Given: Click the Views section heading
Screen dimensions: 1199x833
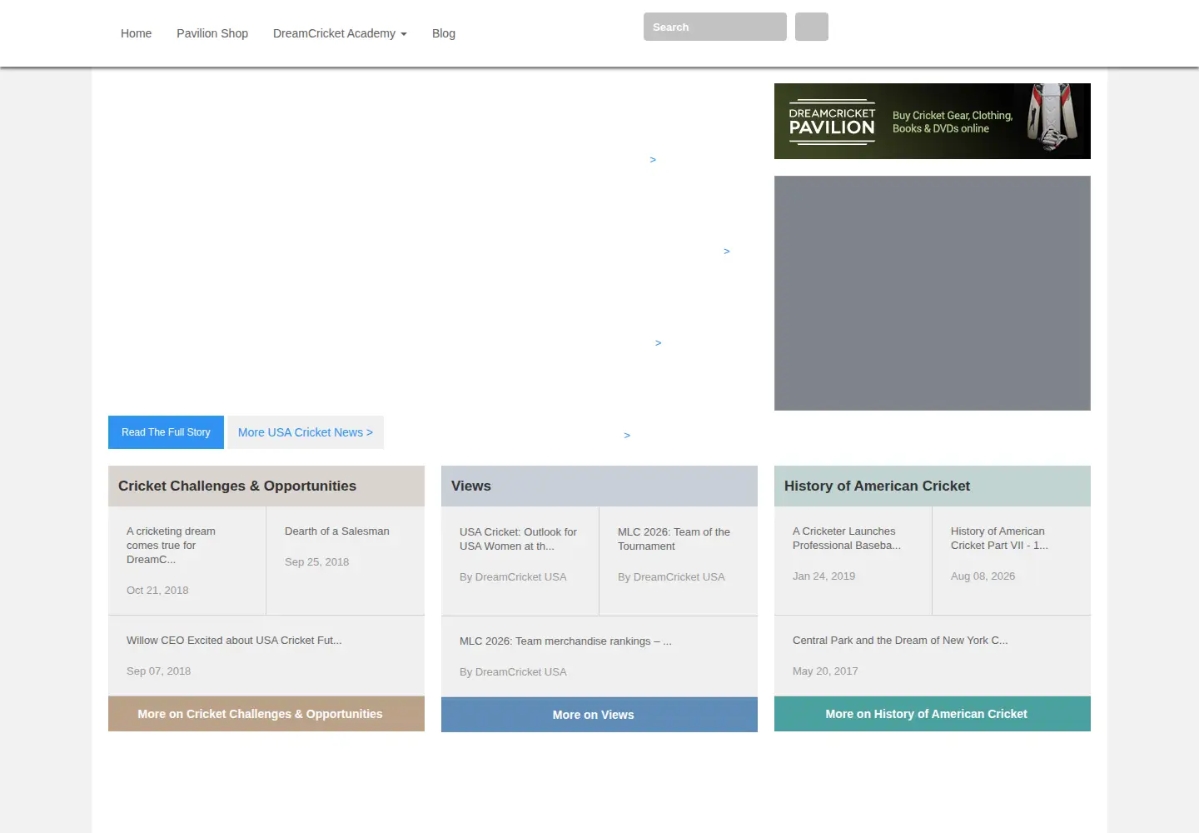Looking at the screenshot, I should 471,486.
